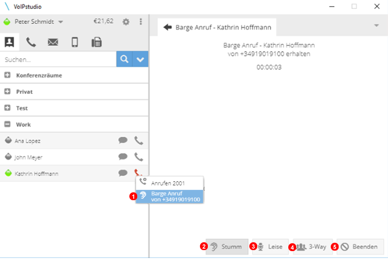Open chat with John Meyer
Viewport: 388px width, 261px height.
click(123, 157)
